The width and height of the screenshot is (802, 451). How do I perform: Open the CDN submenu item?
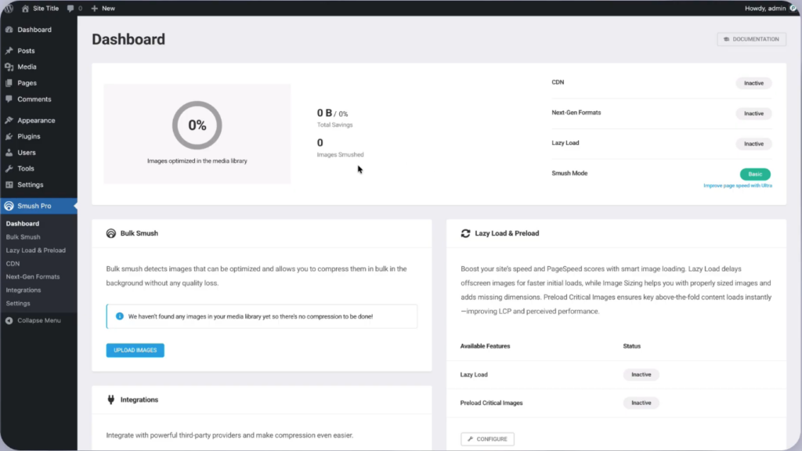click(x=13, y=263)
